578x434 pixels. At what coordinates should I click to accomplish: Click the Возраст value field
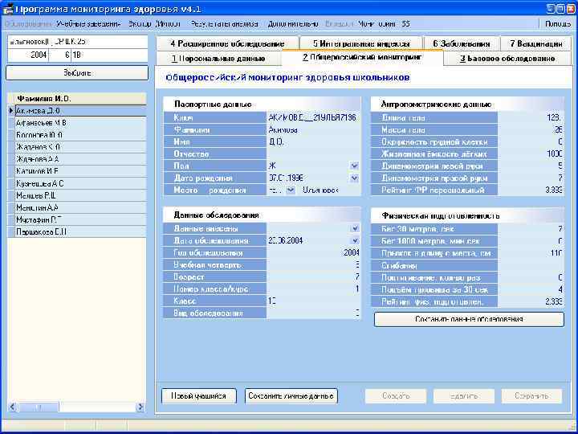coord(313,276)
